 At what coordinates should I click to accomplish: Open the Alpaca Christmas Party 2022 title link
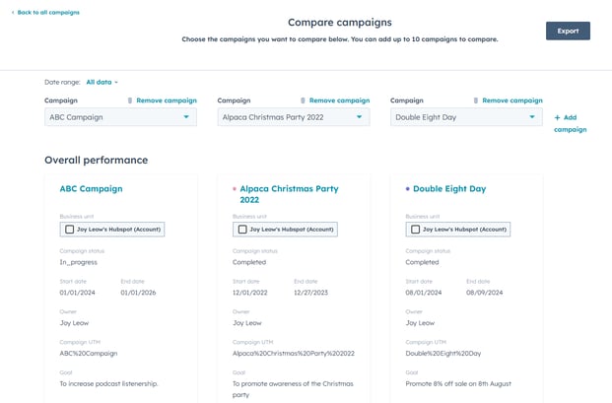tap(289, 194)
